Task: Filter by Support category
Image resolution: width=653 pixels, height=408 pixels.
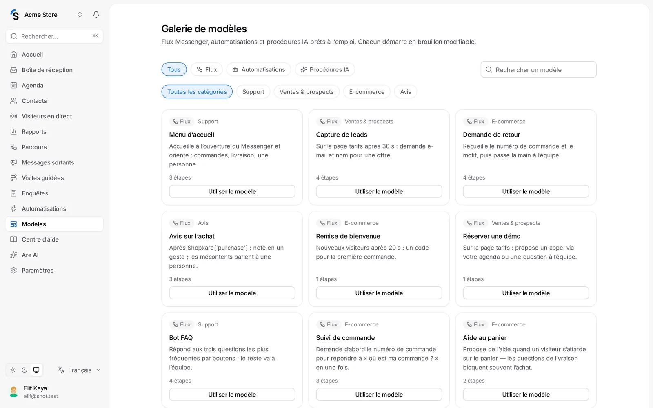Action: tap(253, 92)
